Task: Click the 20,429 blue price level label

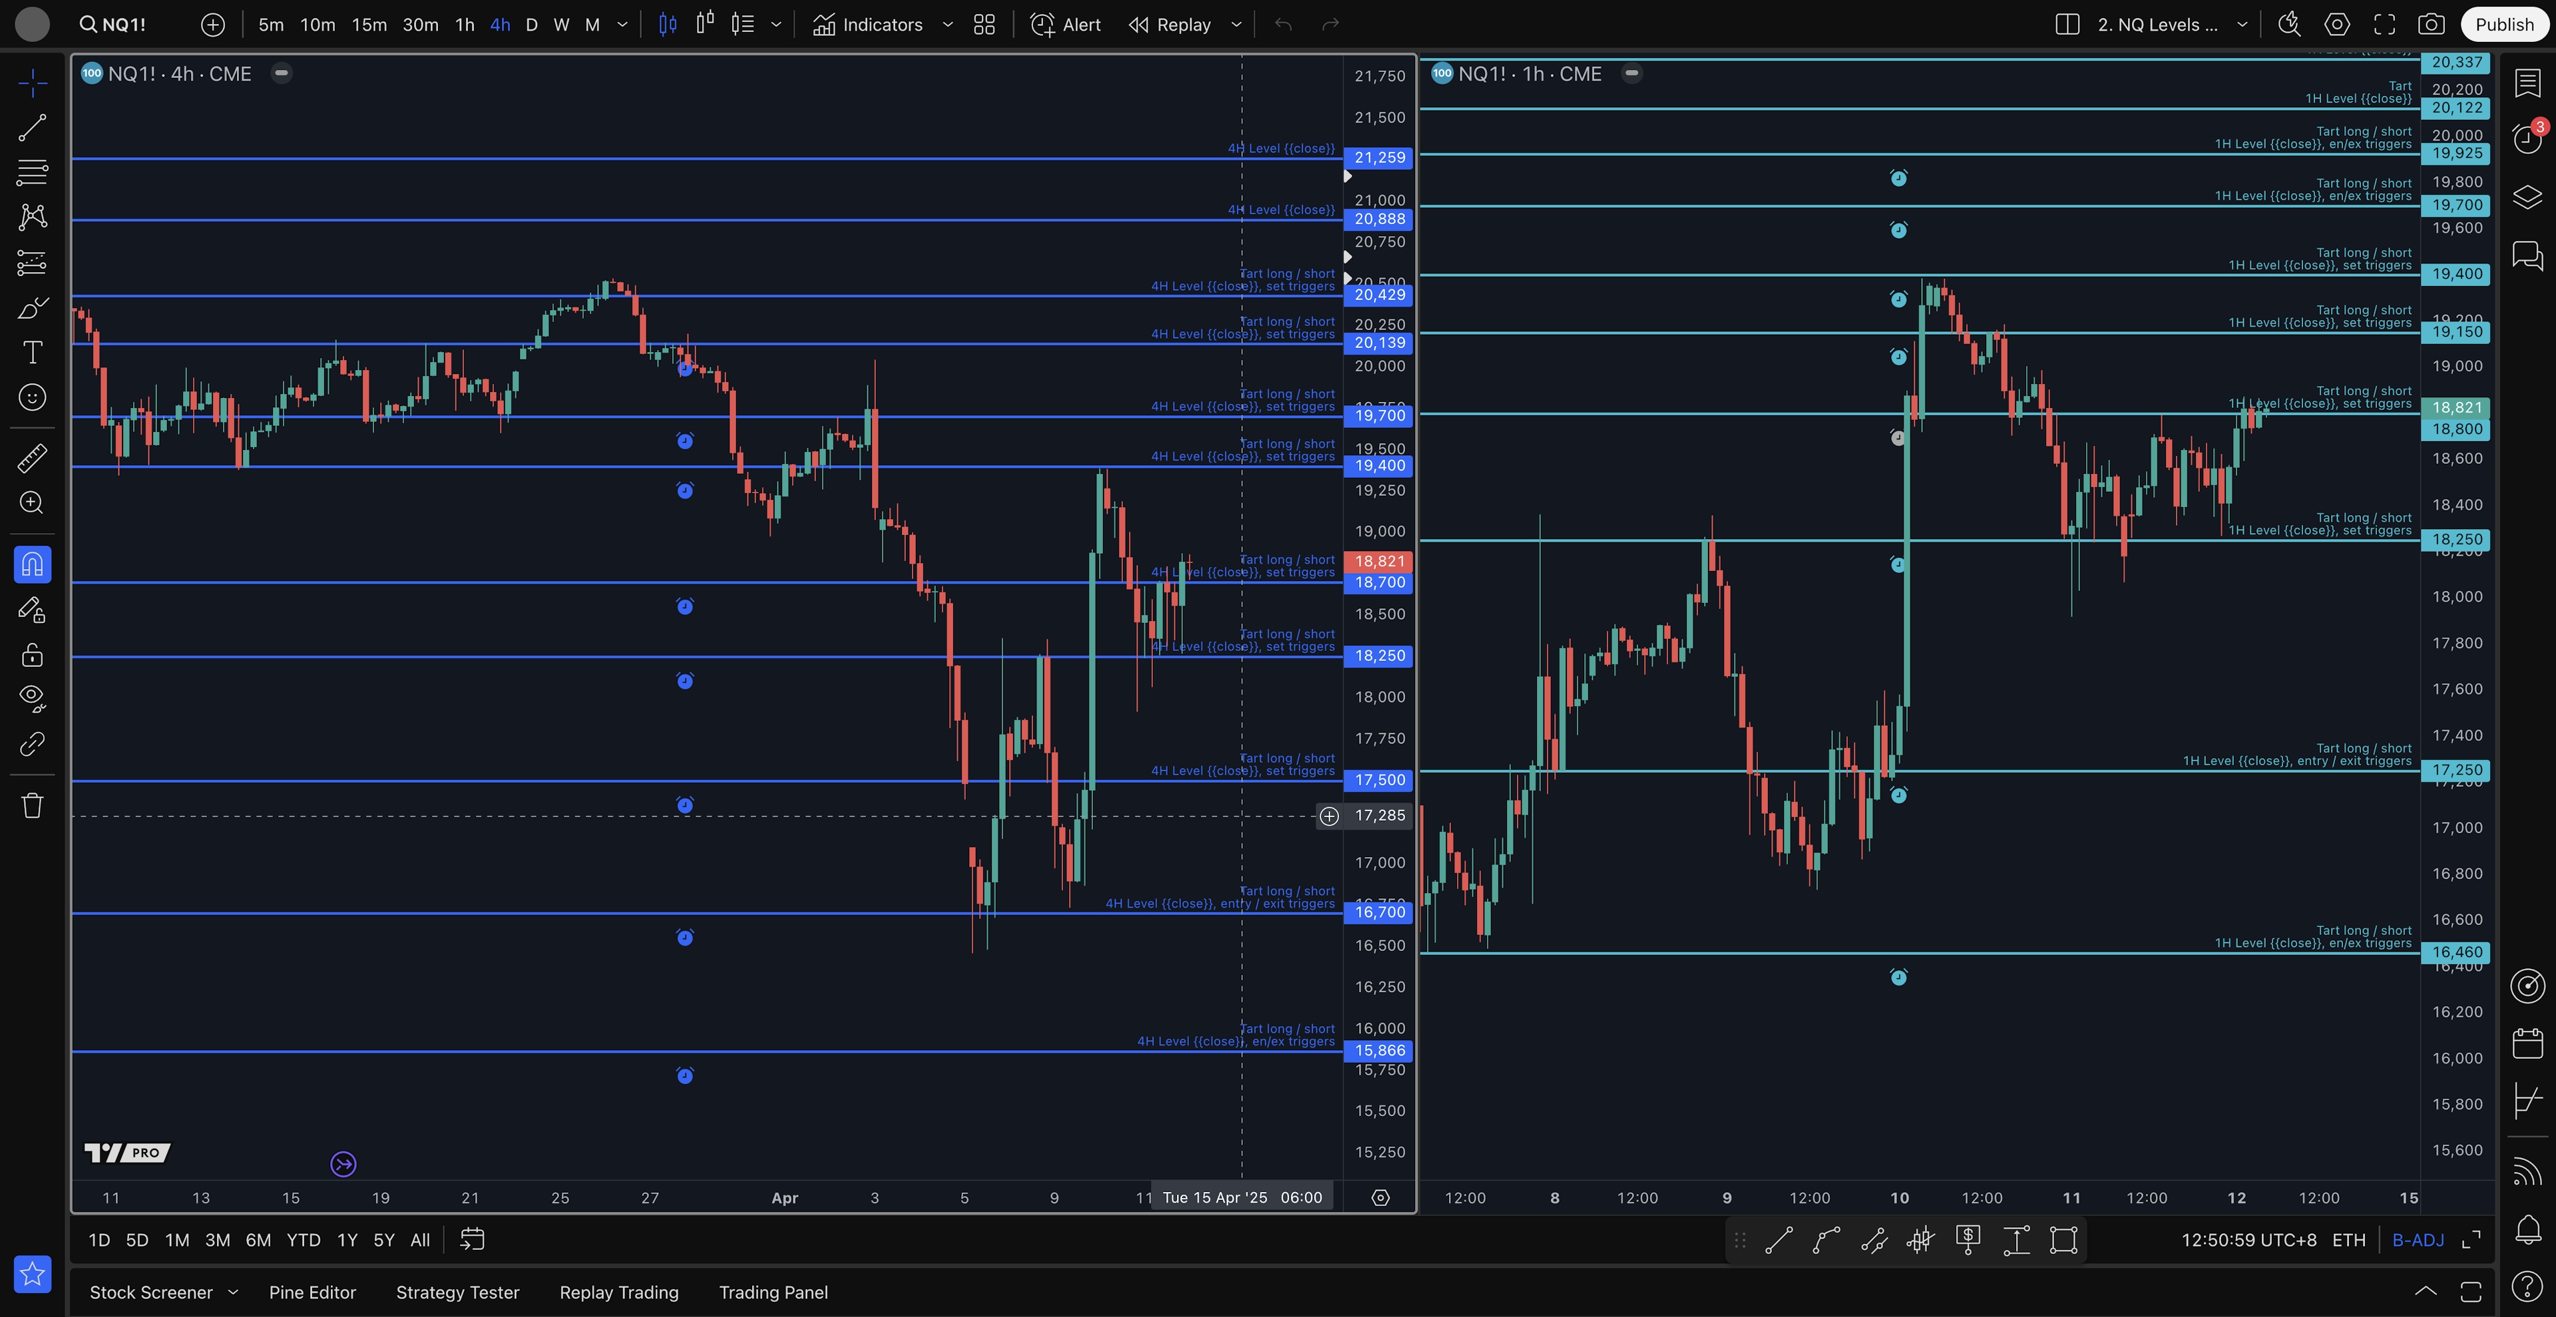Action: (1379, 295)
